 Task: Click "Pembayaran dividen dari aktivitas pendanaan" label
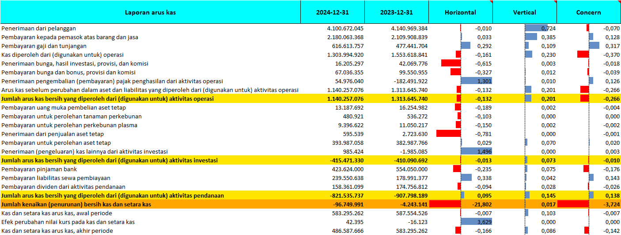click(63, 187)
